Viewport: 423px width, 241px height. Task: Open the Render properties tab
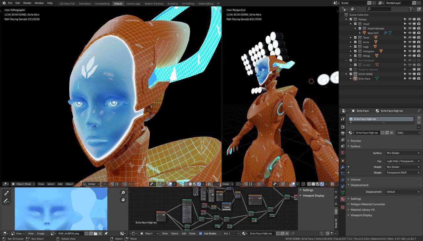click(x=343, y=127)
